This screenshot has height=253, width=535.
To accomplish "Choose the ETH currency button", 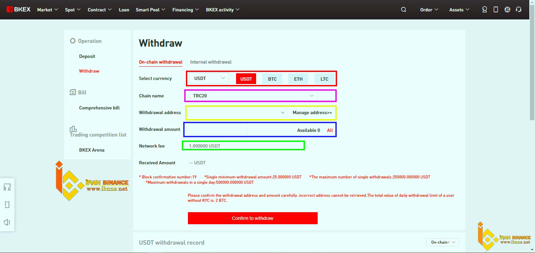I will [x=298, y=79].
